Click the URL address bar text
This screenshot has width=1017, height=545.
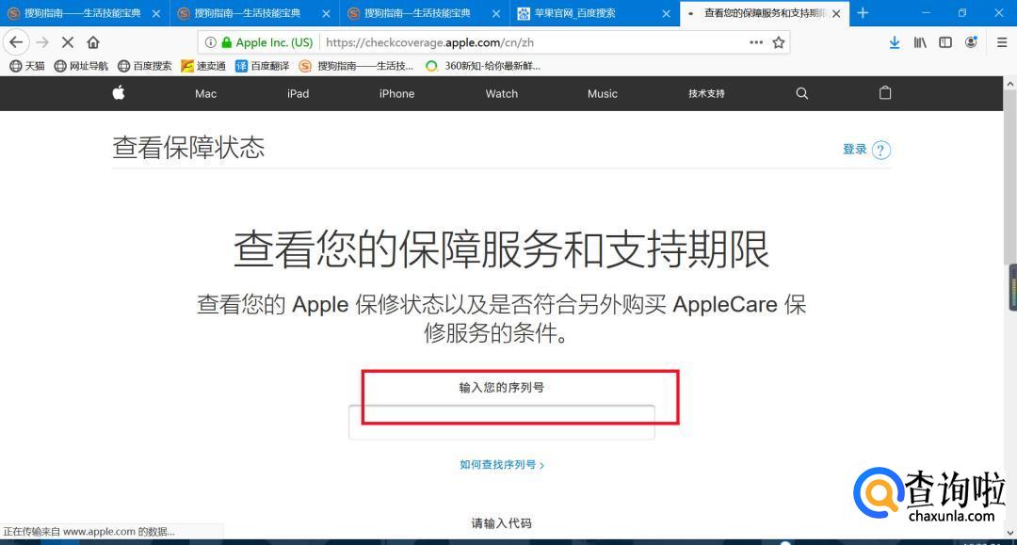click(x=429, y=42)
